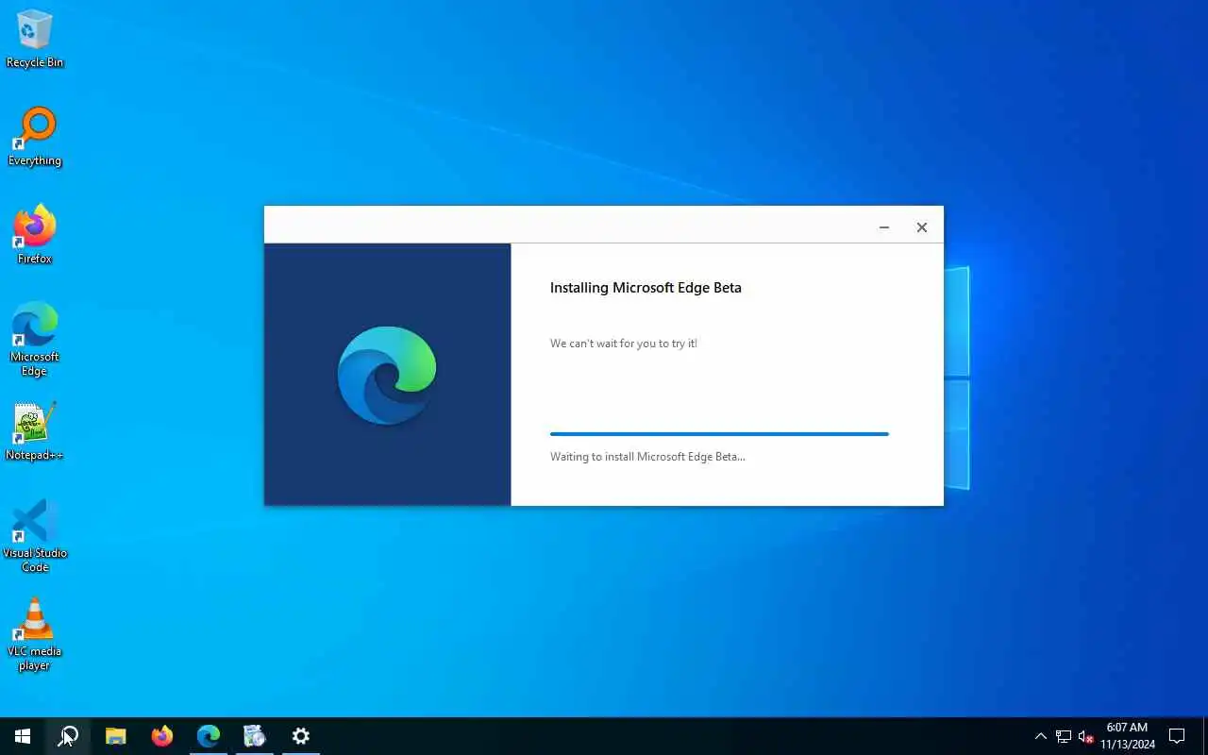The image size is (1208, 755).
Task: Select the Microsoft Edge desktop shortcut
Action: [35, 340]
